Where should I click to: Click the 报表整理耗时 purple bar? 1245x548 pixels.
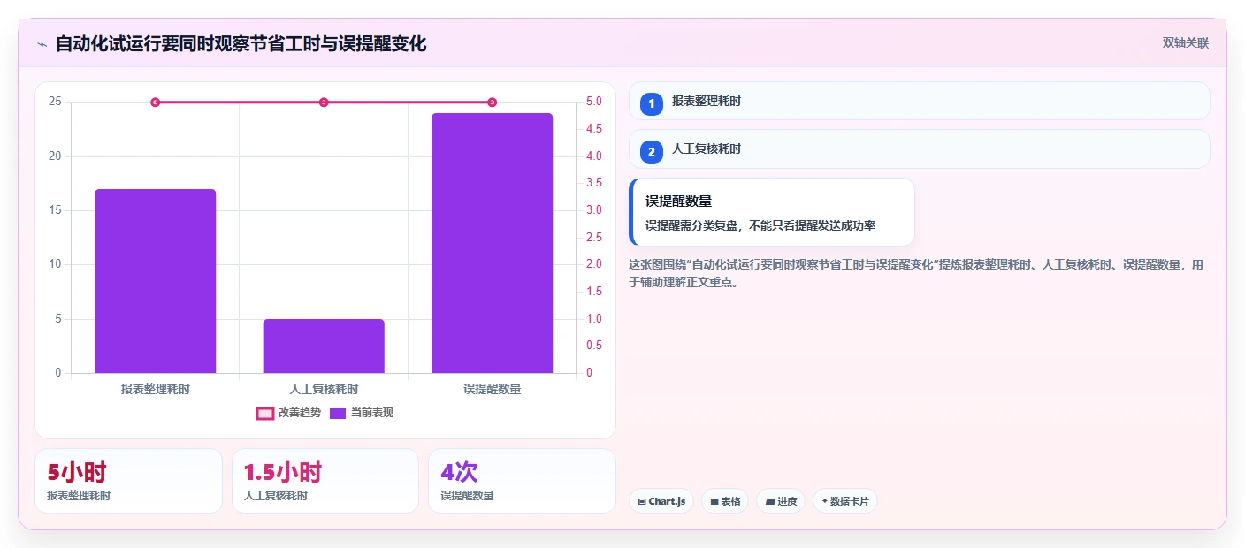[156, 281]
